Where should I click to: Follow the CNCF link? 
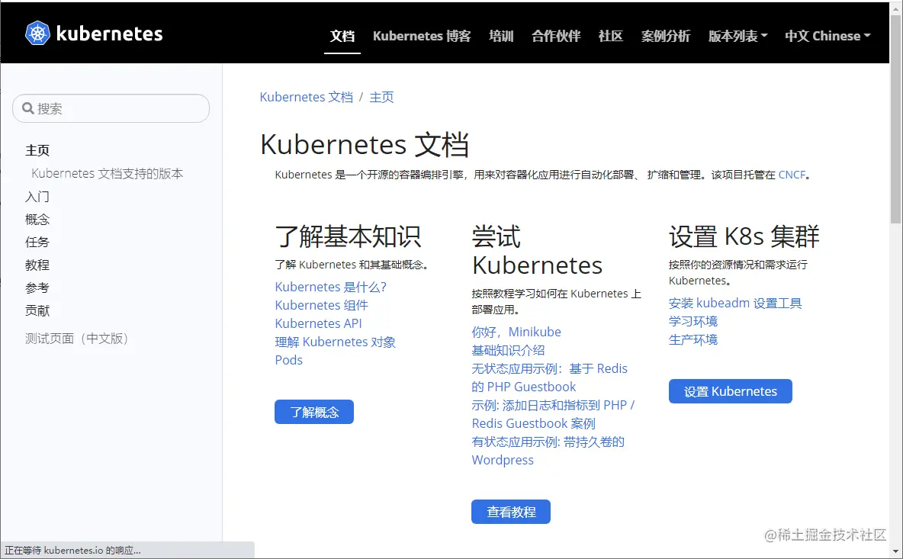point(792,175)
